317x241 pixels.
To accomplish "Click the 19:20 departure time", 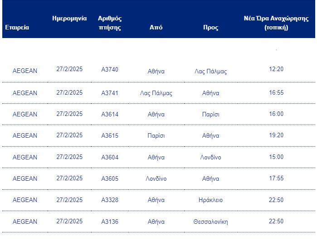I will click(x=276, y=135).
